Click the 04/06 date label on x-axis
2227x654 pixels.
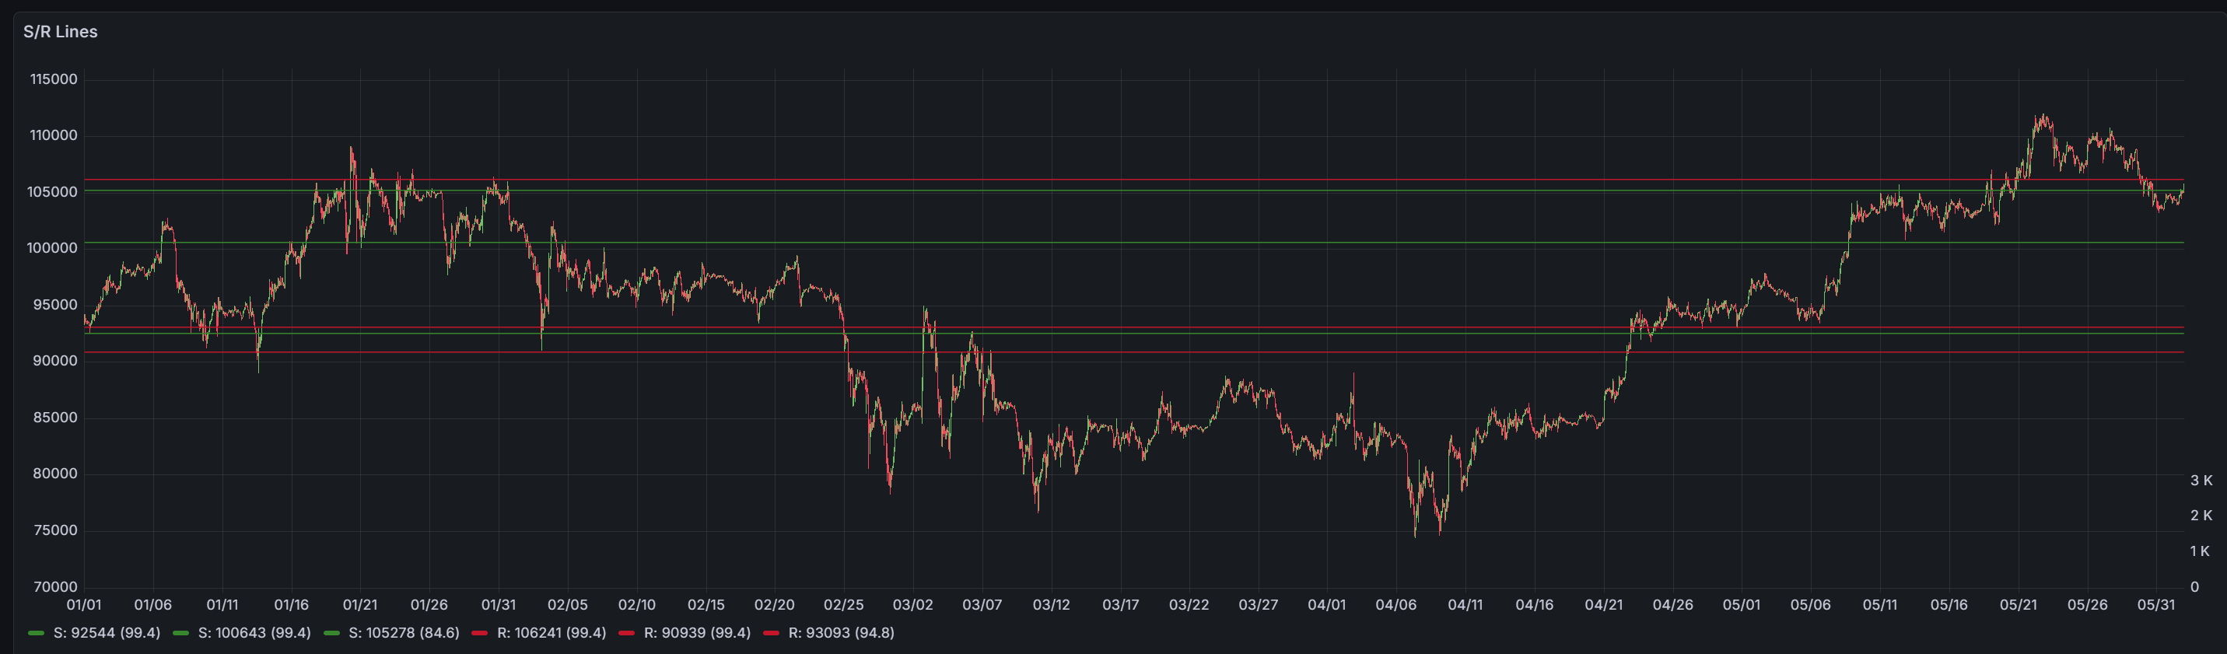coord(1395,605)
